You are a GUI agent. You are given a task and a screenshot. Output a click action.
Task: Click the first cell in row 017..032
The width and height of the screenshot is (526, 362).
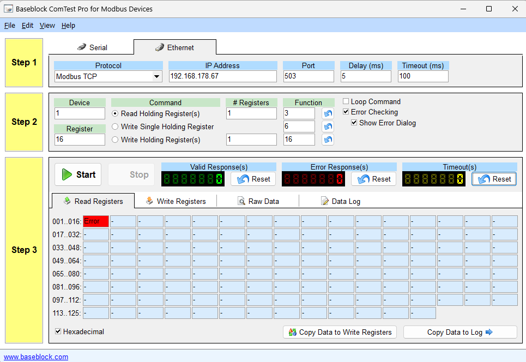click(x=96, y=234)
